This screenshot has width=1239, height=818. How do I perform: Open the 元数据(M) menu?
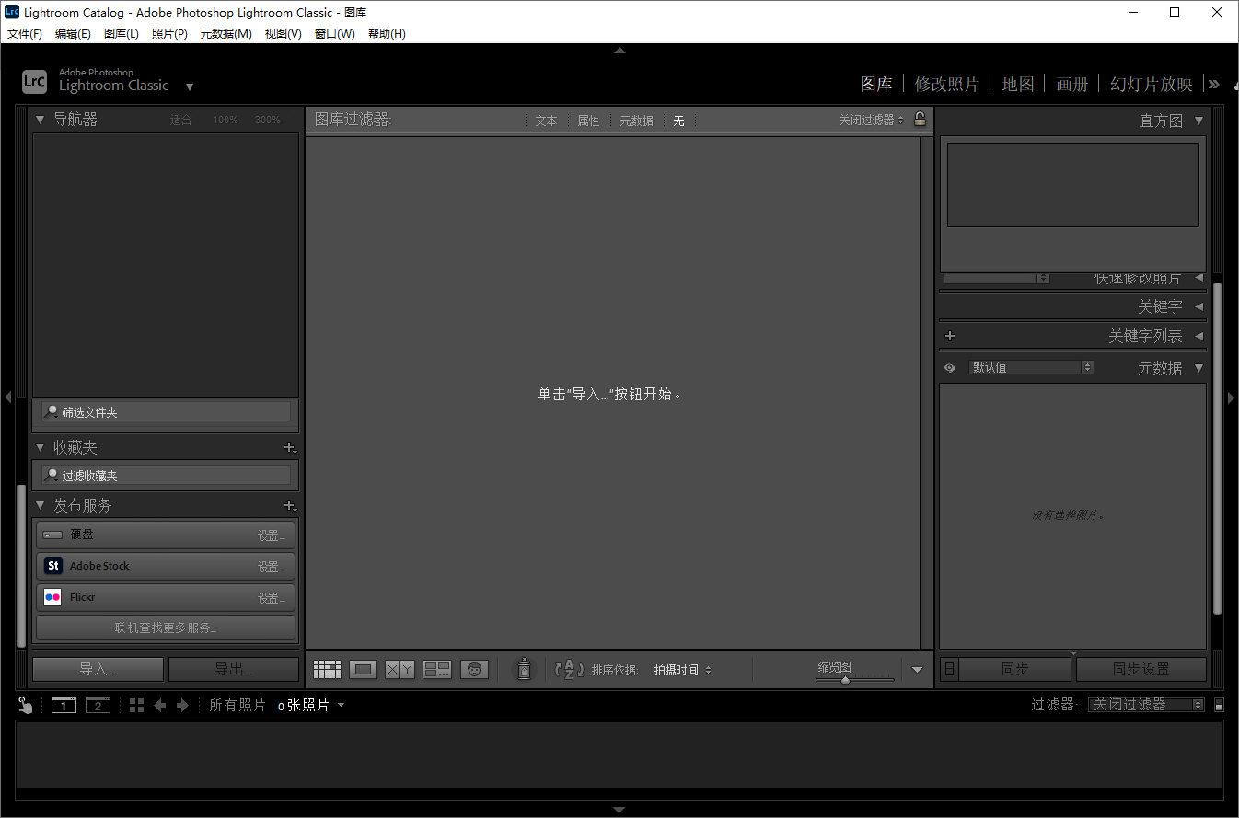226,33
